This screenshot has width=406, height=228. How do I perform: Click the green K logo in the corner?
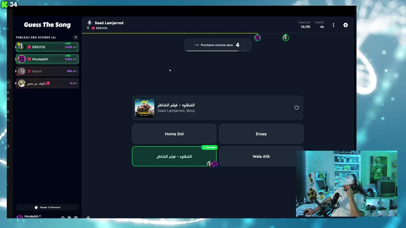5,4
